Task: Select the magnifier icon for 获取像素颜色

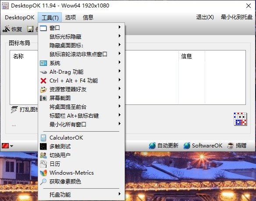Action: 43,182
